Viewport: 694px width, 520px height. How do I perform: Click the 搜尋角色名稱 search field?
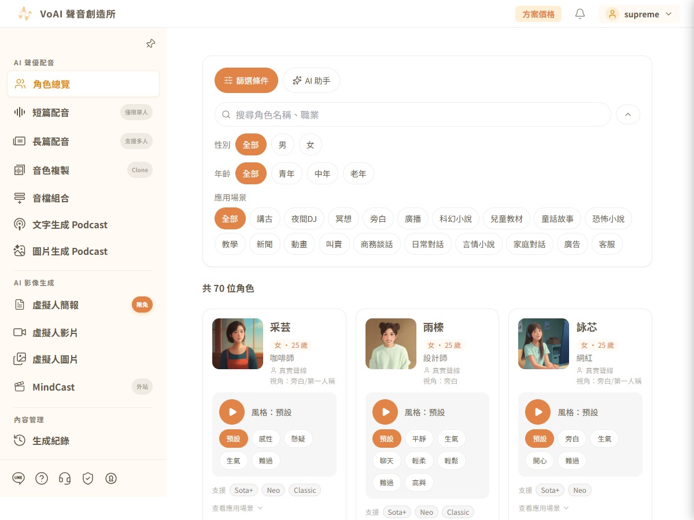pyautogui.click(x=413, y=114)
